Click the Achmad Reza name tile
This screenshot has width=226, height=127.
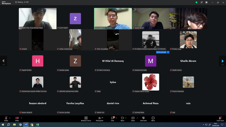151,103
